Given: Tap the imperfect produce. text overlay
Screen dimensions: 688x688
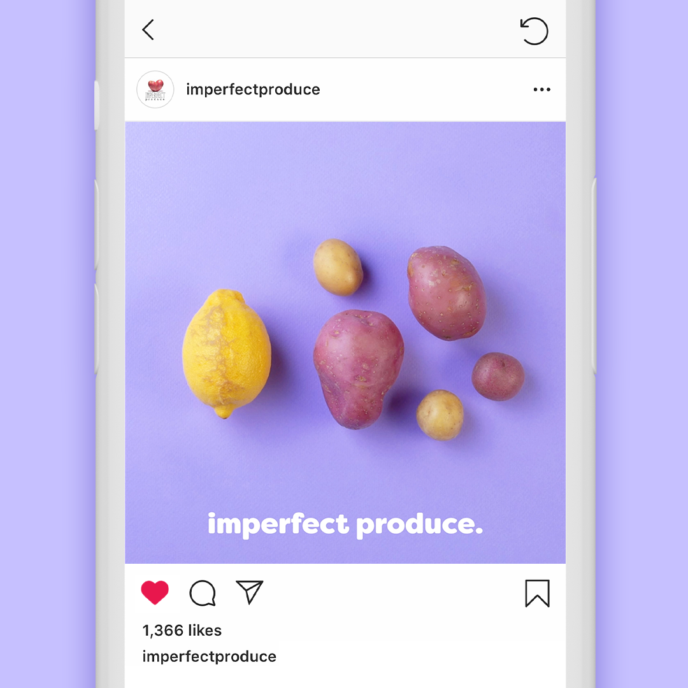Looking at the screenshot, I should click(x=345, y=525).
